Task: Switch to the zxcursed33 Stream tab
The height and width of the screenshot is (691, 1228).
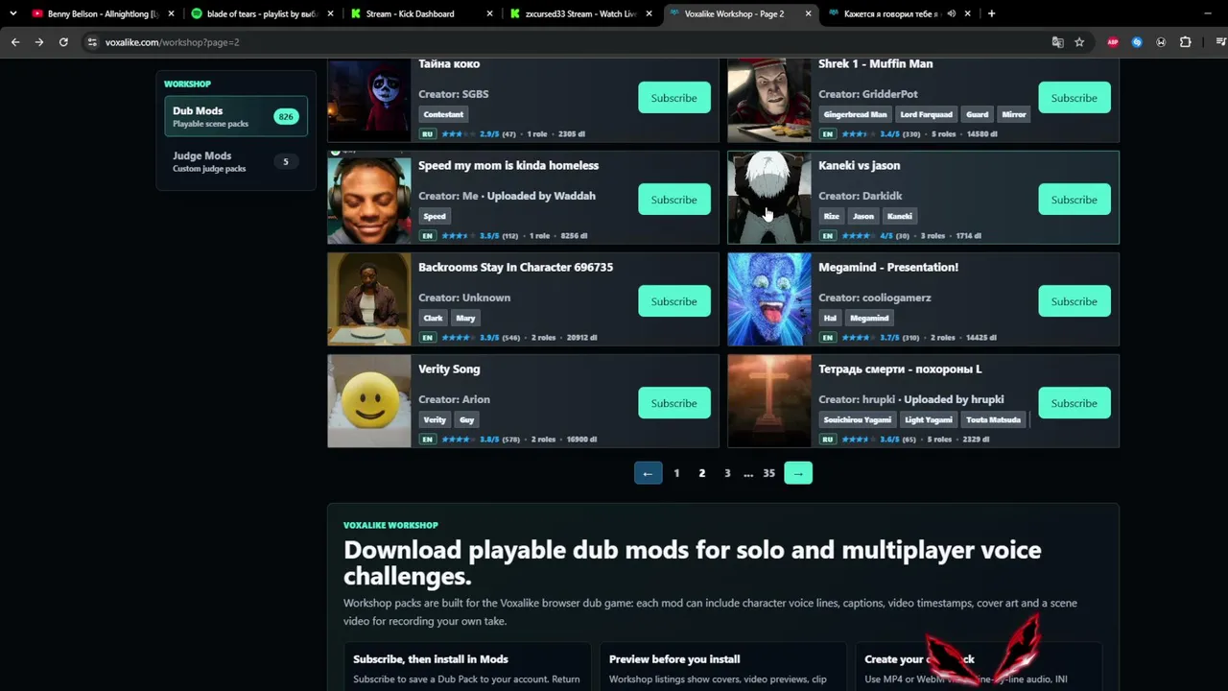Action: (579, 13)
